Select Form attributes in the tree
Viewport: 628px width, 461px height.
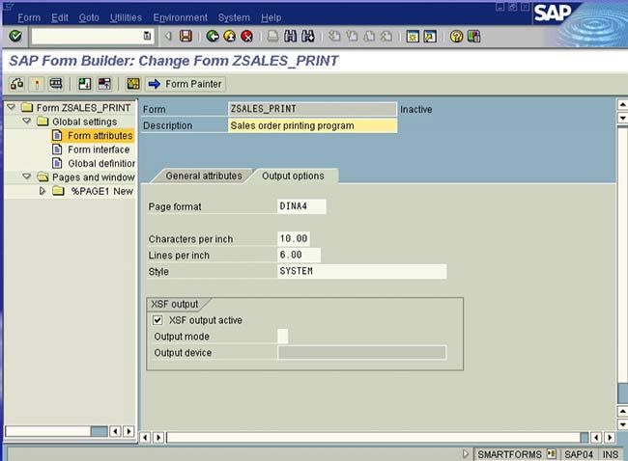click(x=100, y=136)
